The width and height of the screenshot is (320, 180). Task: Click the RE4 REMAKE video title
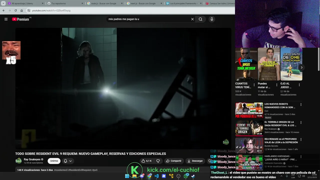pyautogui.click(x=281, y=141)
